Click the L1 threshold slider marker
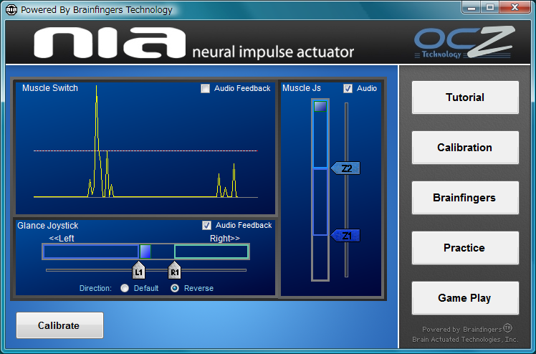 click(138, 270)
